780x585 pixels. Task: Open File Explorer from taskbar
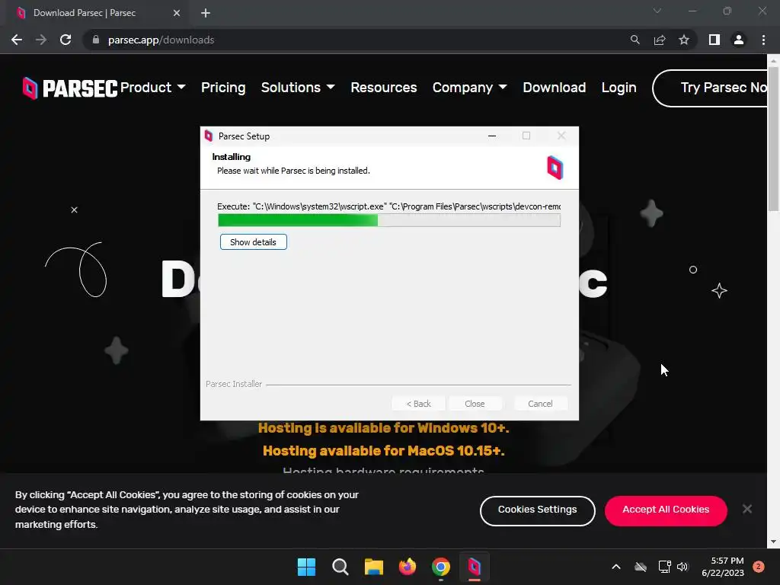click(x=373, y=567)
